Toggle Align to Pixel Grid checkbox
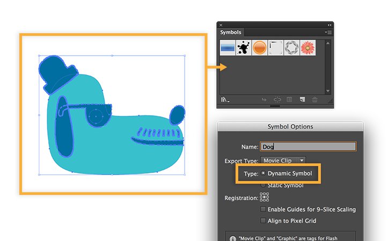The height and width of the screenshot is (241, 389). 263,221
